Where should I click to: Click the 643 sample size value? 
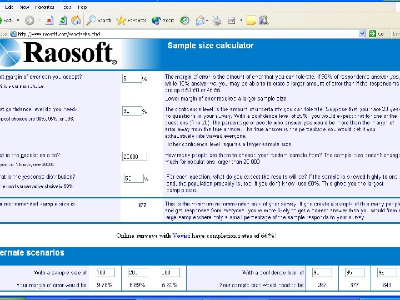[x=387, y=285]
